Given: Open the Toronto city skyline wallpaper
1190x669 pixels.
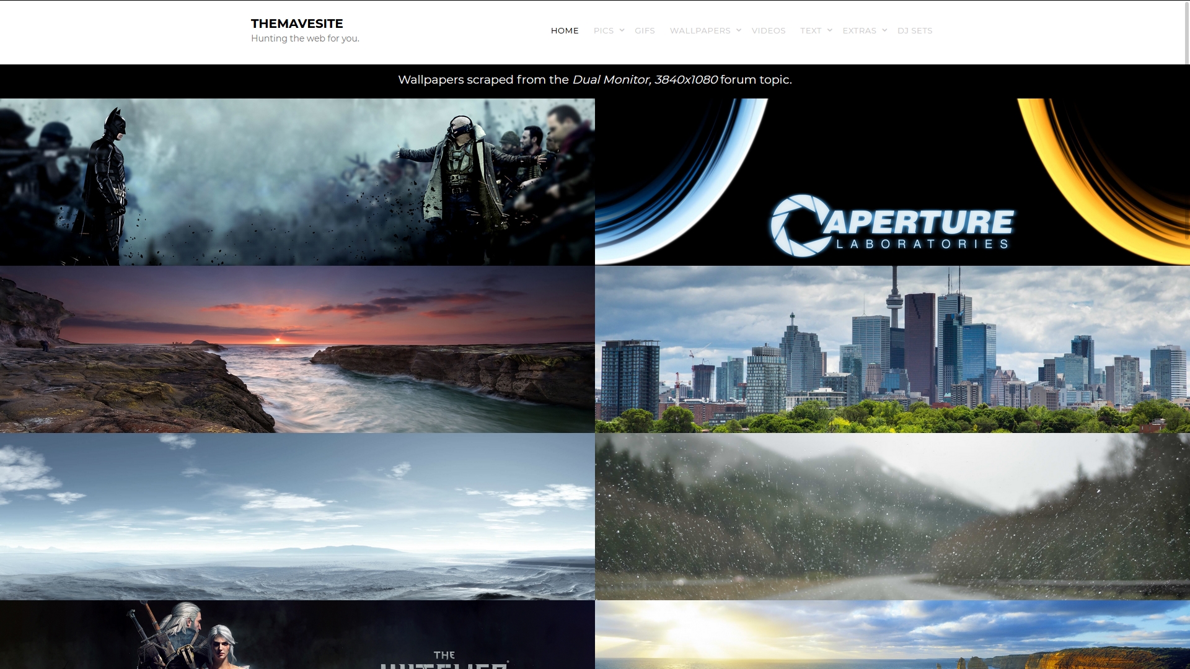Looking at the screenshot, I should point(892,349).
